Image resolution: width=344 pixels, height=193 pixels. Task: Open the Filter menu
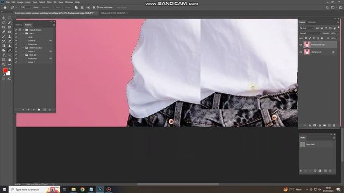(x=49, y=2)
